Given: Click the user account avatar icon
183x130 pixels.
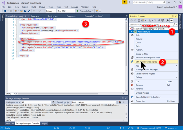Looking at the screenshot, I should [180, 7].
